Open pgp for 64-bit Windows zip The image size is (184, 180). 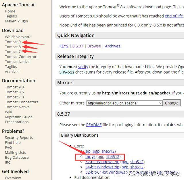click(x=125, y=167)
